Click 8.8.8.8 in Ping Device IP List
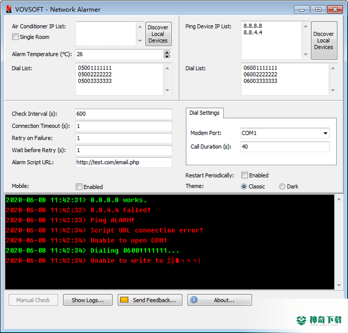The image size is (348, 333). [252, 26]
